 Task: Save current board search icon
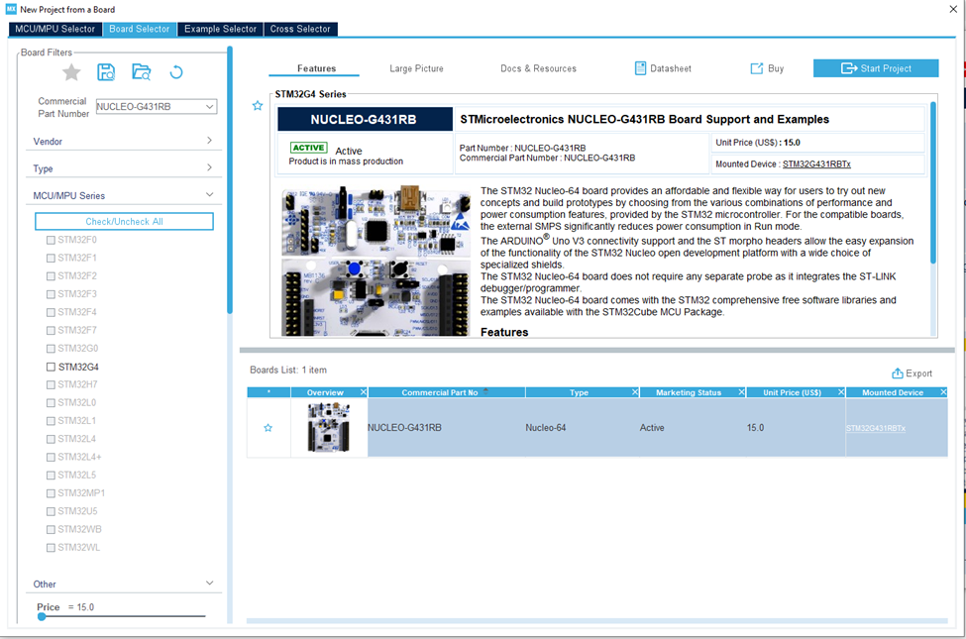pyautogui.click(x=106, y=72)
